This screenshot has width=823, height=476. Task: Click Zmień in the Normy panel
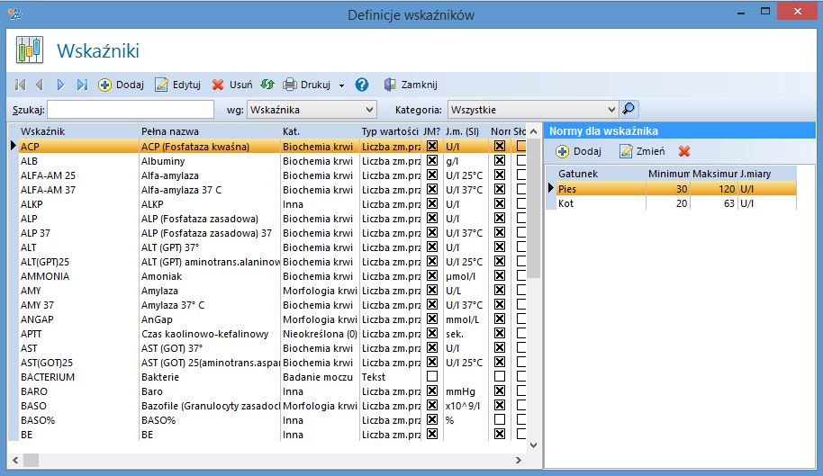pyautogui.click(x=642, y=151)
